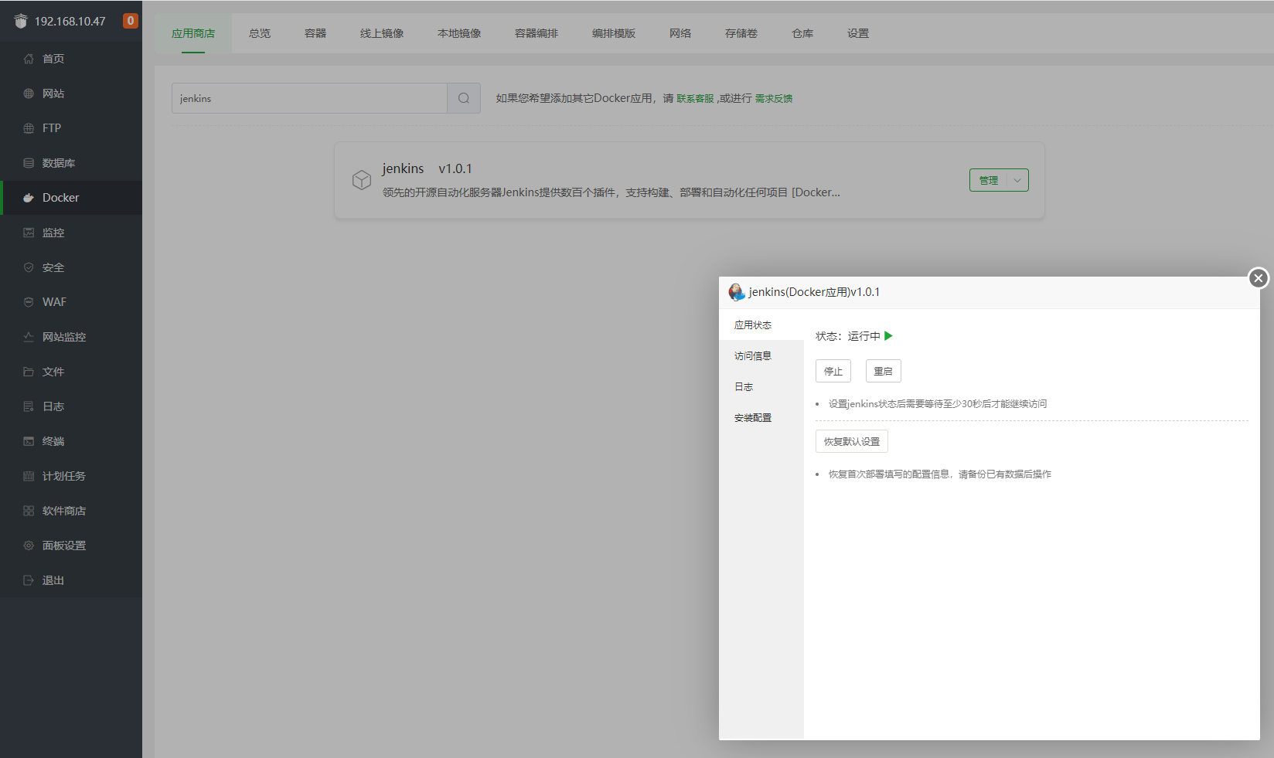Click the 状态: 运行中 status text
The width and height of the screenshot is (1274, 758).
click(x=848, y=336)
